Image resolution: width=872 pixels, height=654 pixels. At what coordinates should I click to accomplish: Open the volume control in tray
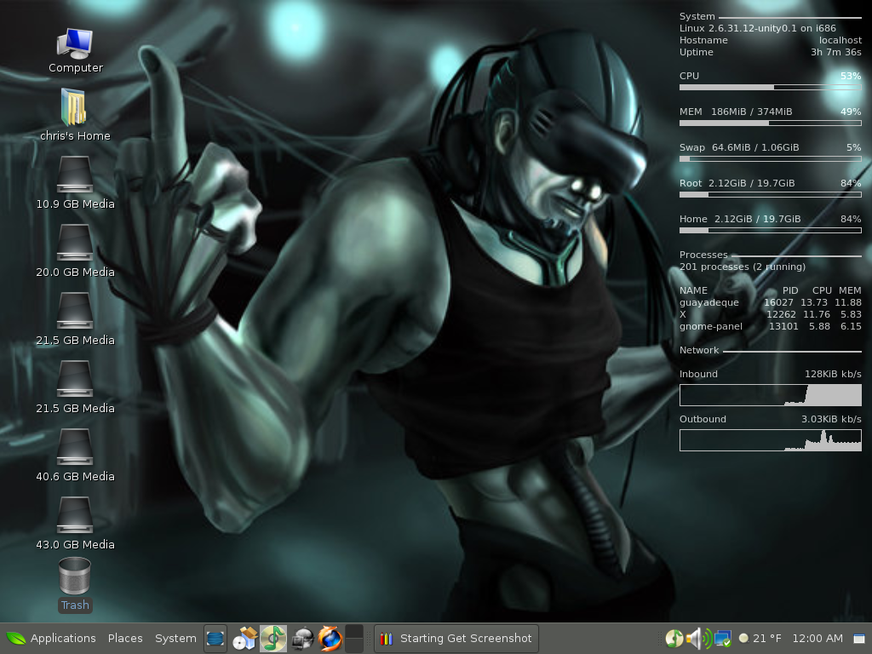coord(698,638)
